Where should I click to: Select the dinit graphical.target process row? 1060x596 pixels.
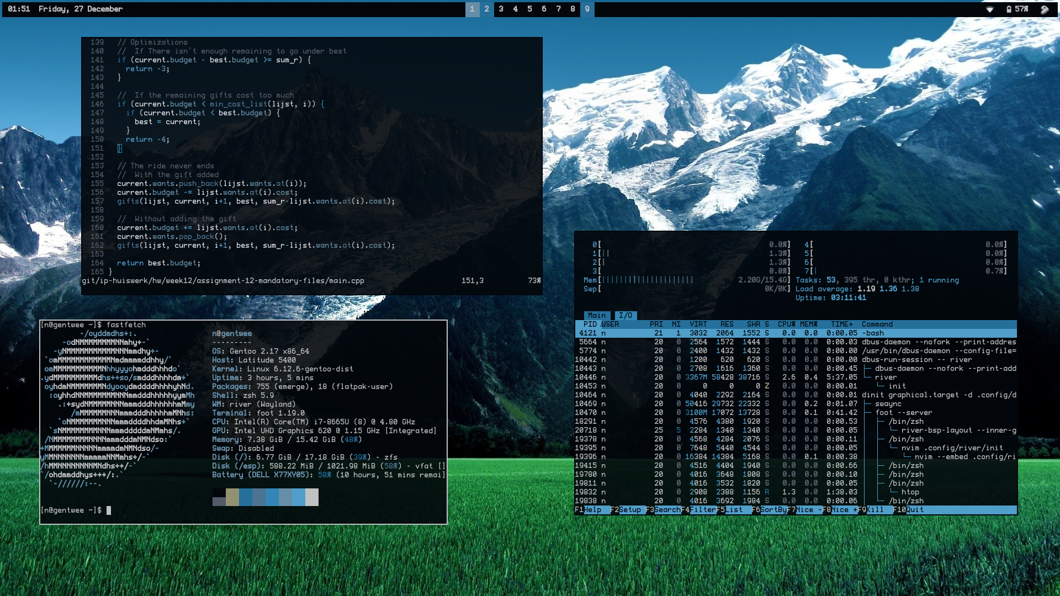(x=796, y=395)
